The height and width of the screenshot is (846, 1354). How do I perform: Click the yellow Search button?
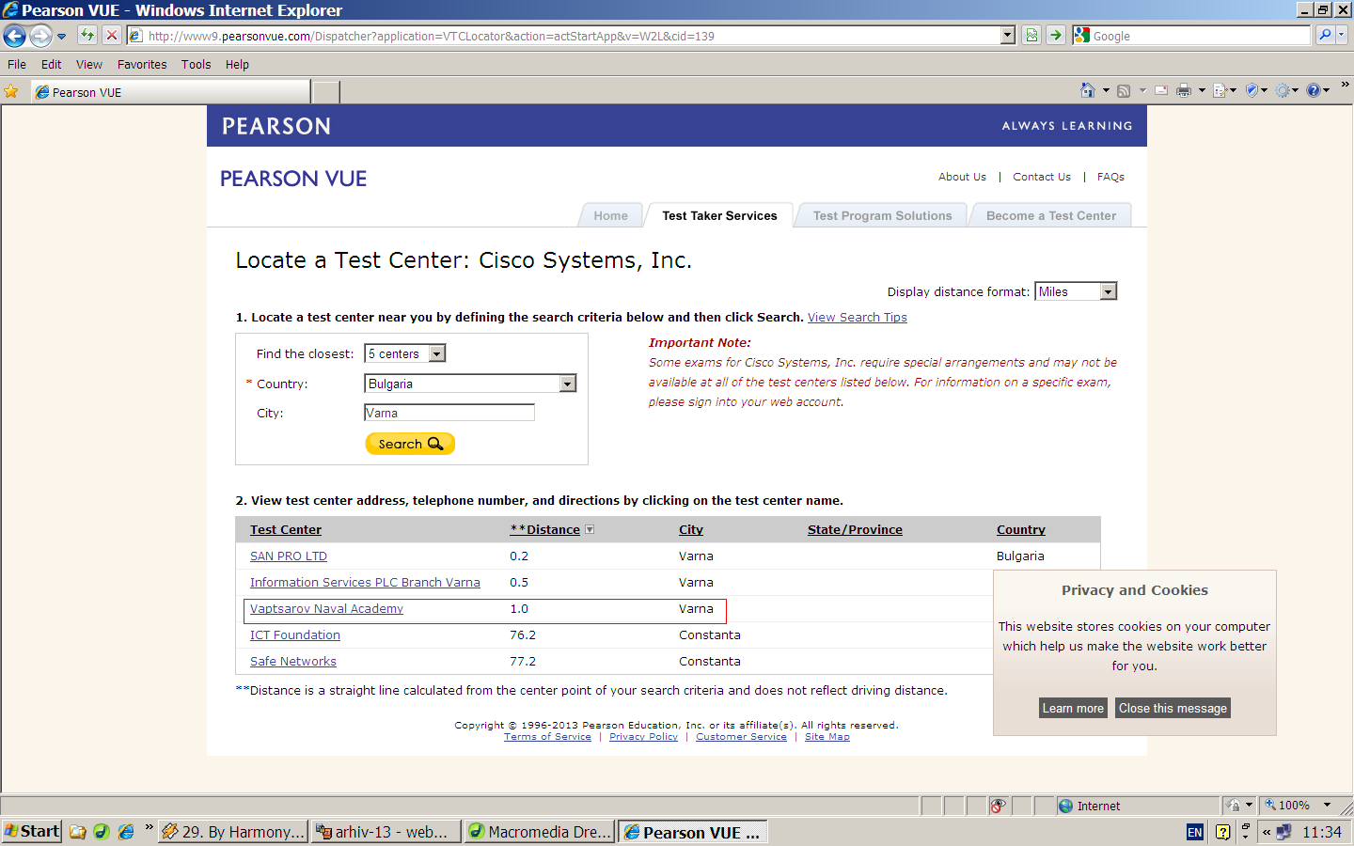tap(410, 444)
